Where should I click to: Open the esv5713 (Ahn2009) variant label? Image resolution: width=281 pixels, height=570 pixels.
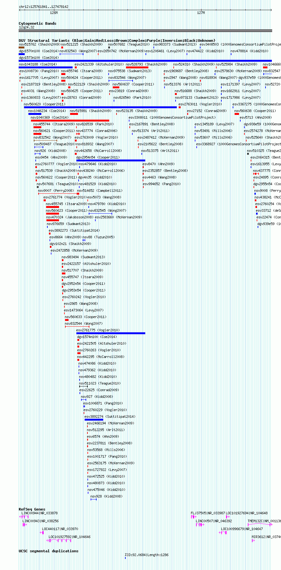click(255, 117)
